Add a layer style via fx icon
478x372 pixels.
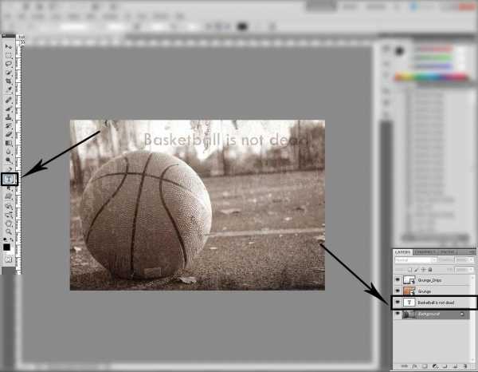coord(414,366)
